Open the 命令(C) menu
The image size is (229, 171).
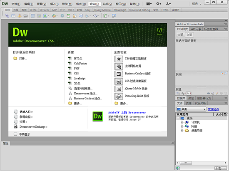point(95,4)
